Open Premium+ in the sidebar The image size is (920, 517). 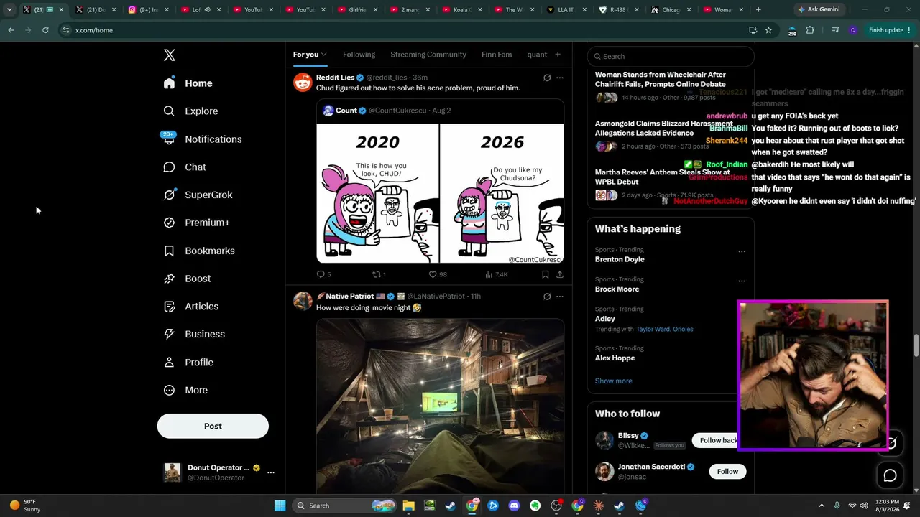[x=196, y=223]
